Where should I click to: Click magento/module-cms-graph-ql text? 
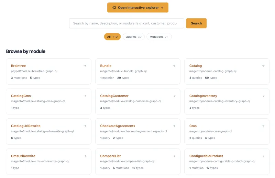click(x=211, y=131)
